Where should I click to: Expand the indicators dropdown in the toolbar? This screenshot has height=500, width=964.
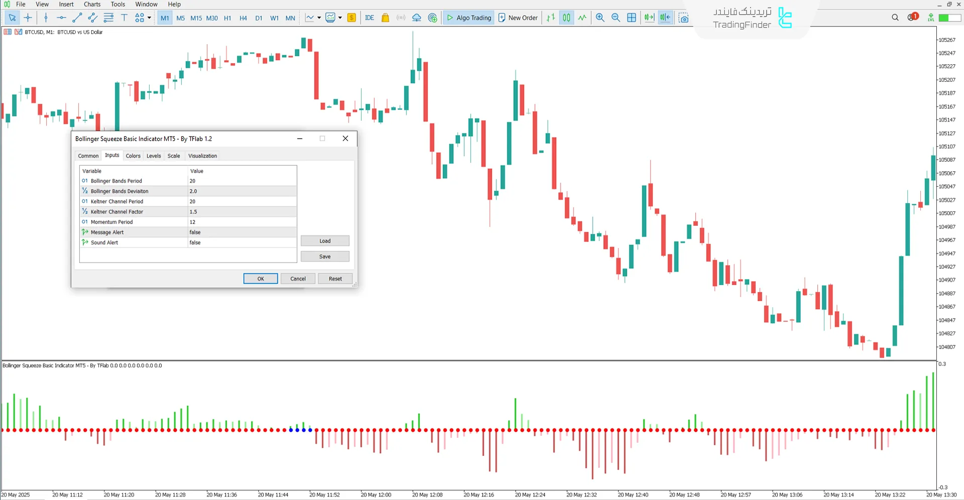tap(340, 18)
